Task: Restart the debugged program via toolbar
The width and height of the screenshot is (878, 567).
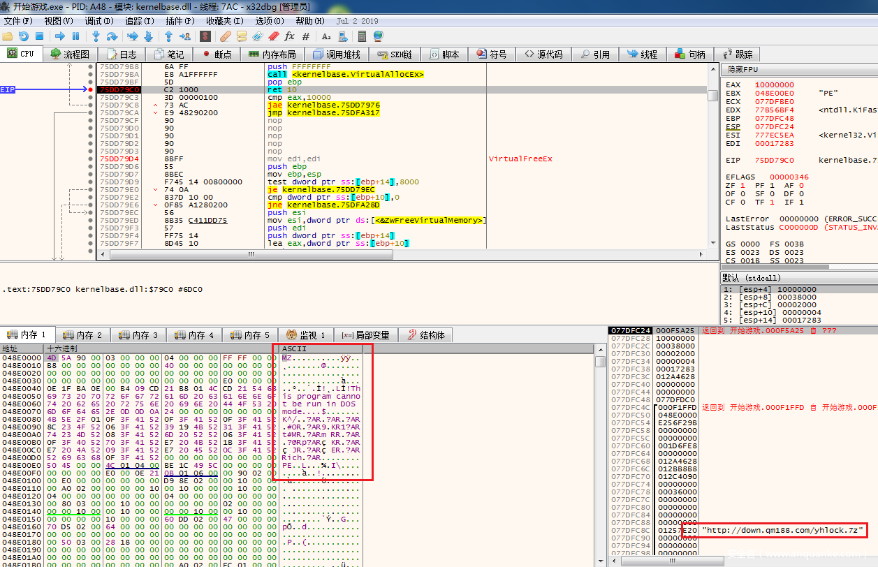Action: pyautogui.click(x=24, y=36)
